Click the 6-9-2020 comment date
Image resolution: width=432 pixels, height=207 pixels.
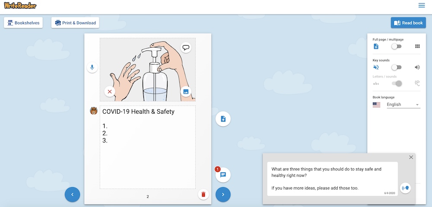point(390,193)
